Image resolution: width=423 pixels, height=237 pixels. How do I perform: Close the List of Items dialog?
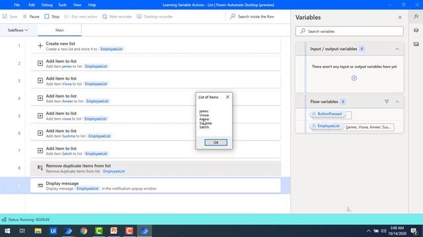coord(227,97)
